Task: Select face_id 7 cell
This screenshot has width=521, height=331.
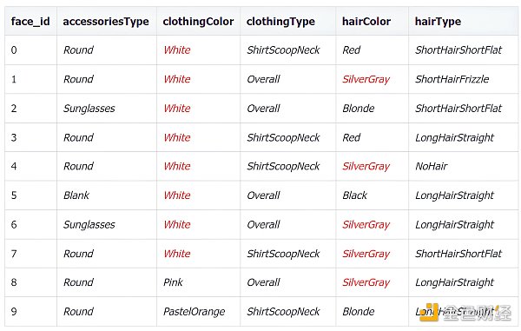Action: point(14,254)
